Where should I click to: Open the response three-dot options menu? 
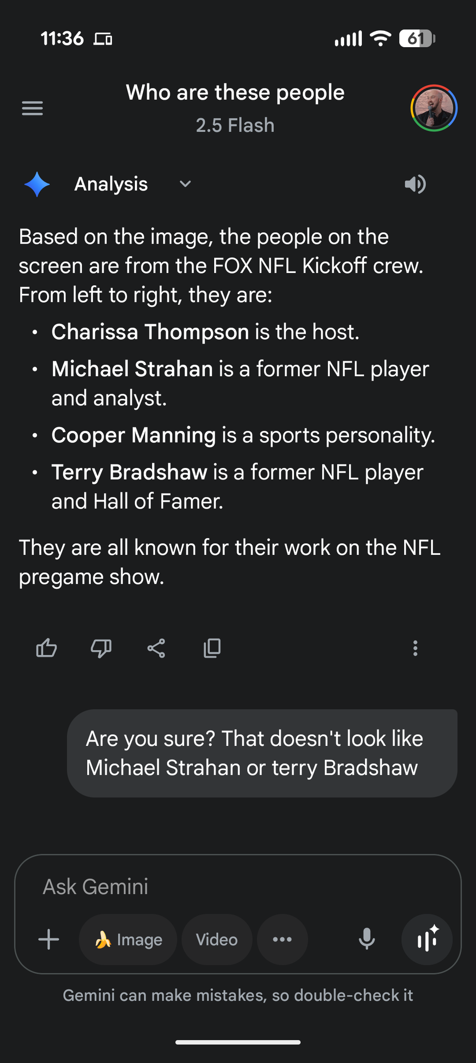pyautogui.click(x=415, y=648)
